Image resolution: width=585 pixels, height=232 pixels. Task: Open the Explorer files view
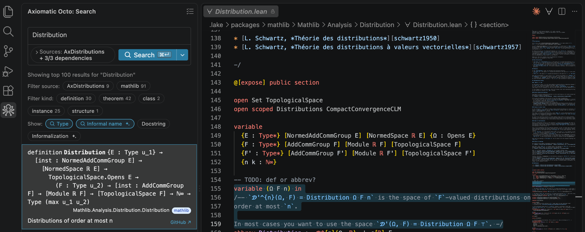point(8,12)
